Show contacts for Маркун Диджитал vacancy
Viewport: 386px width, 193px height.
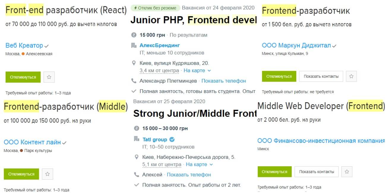(x=321, y=76)
